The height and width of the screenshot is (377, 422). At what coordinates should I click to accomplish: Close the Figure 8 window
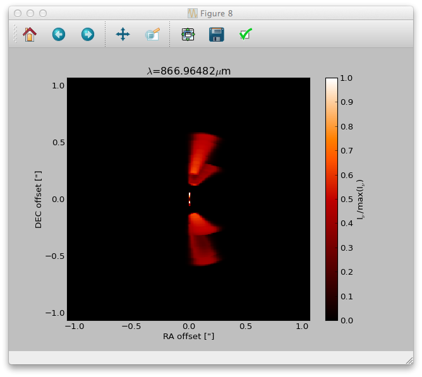18,13
